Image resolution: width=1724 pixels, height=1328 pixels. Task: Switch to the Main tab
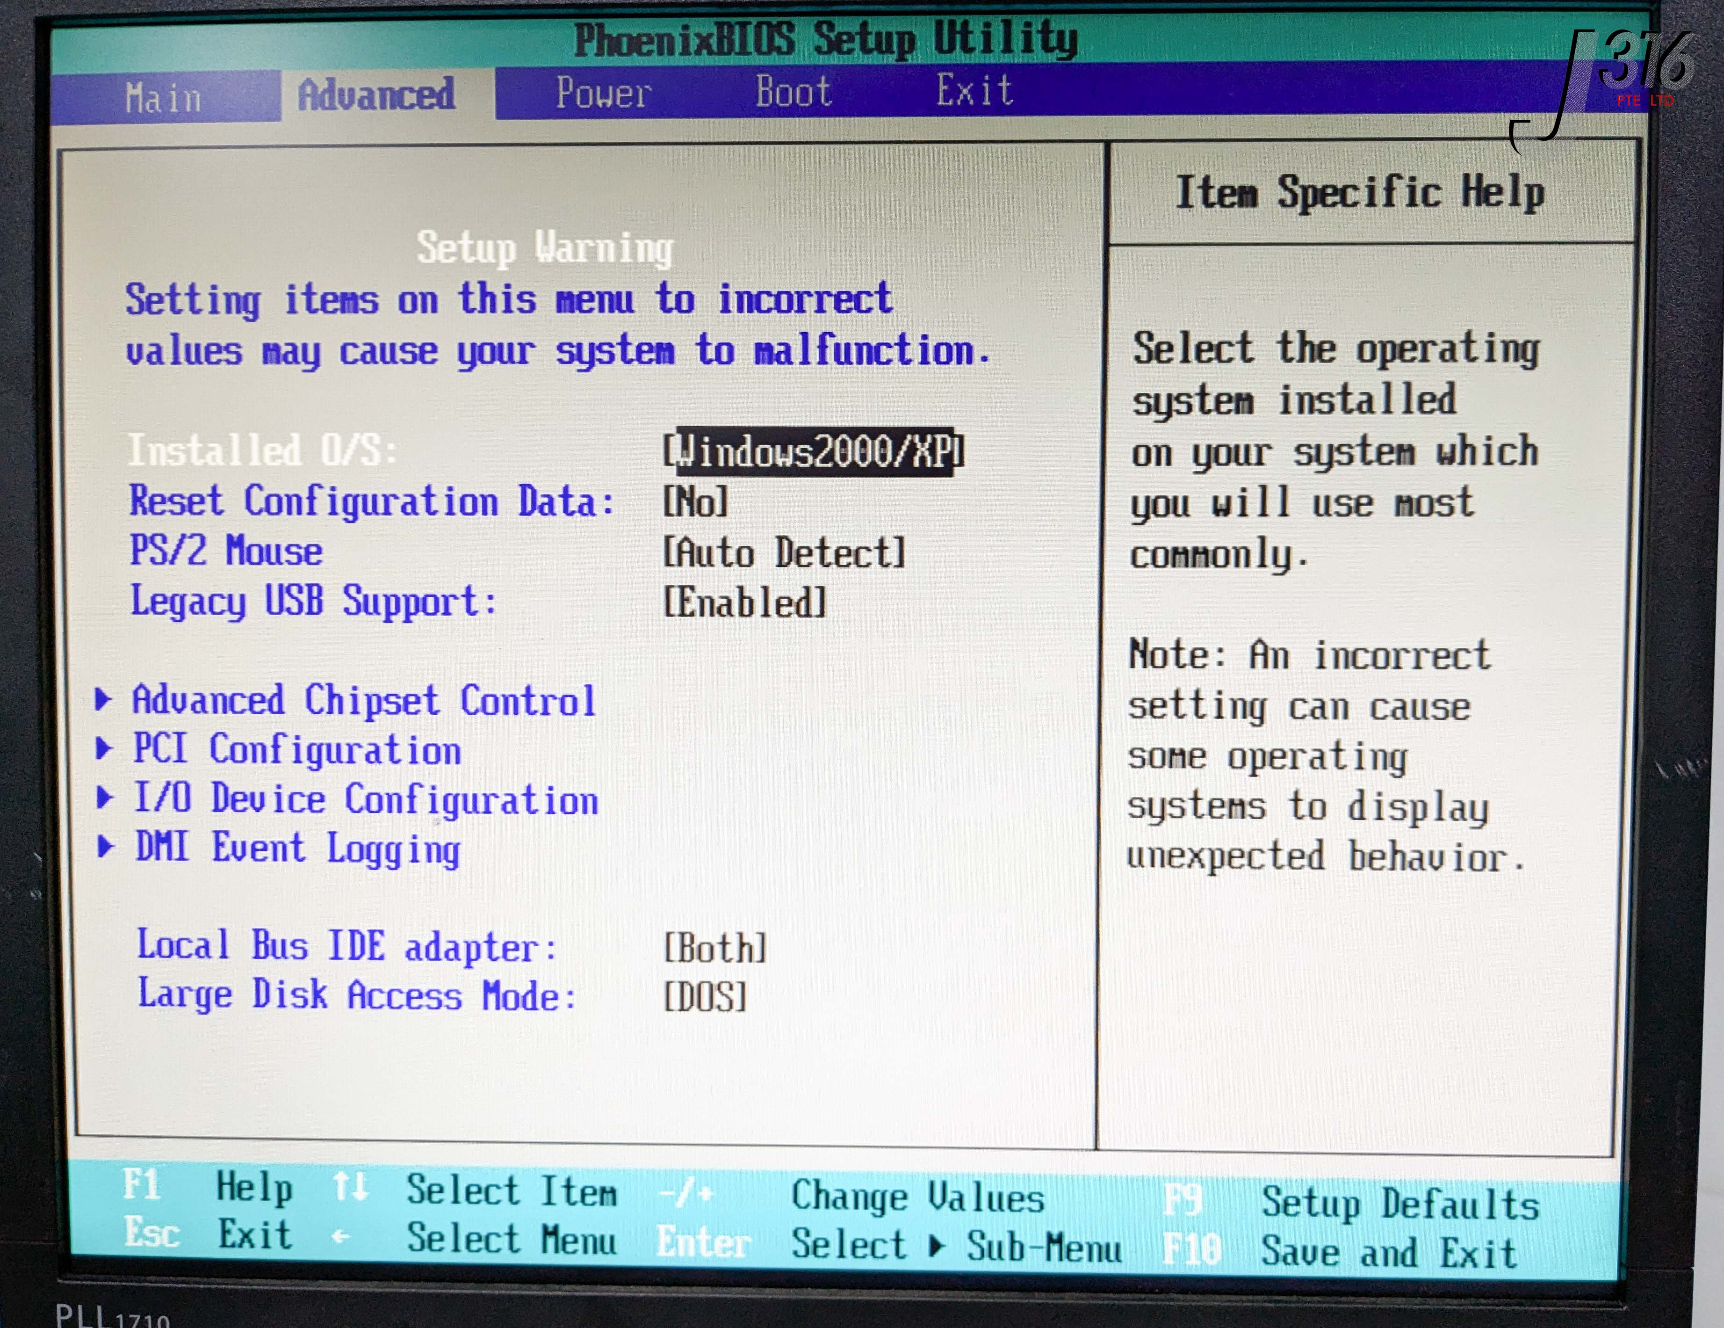pyautogui.click(x=163, y=98)
